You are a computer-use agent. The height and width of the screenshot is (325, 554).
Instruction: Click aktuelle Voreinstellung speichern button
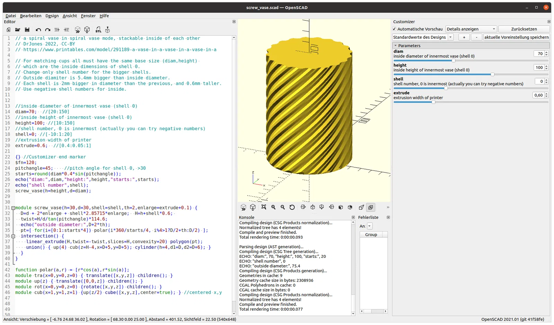pos(516,37)
